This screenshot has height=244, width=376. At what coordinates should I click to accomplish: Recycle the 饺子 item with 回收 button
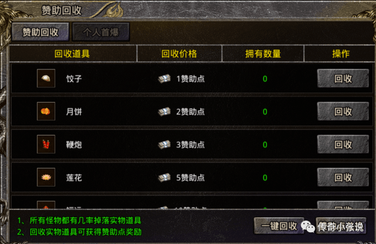pyautogui.click(x=343, y=79)
